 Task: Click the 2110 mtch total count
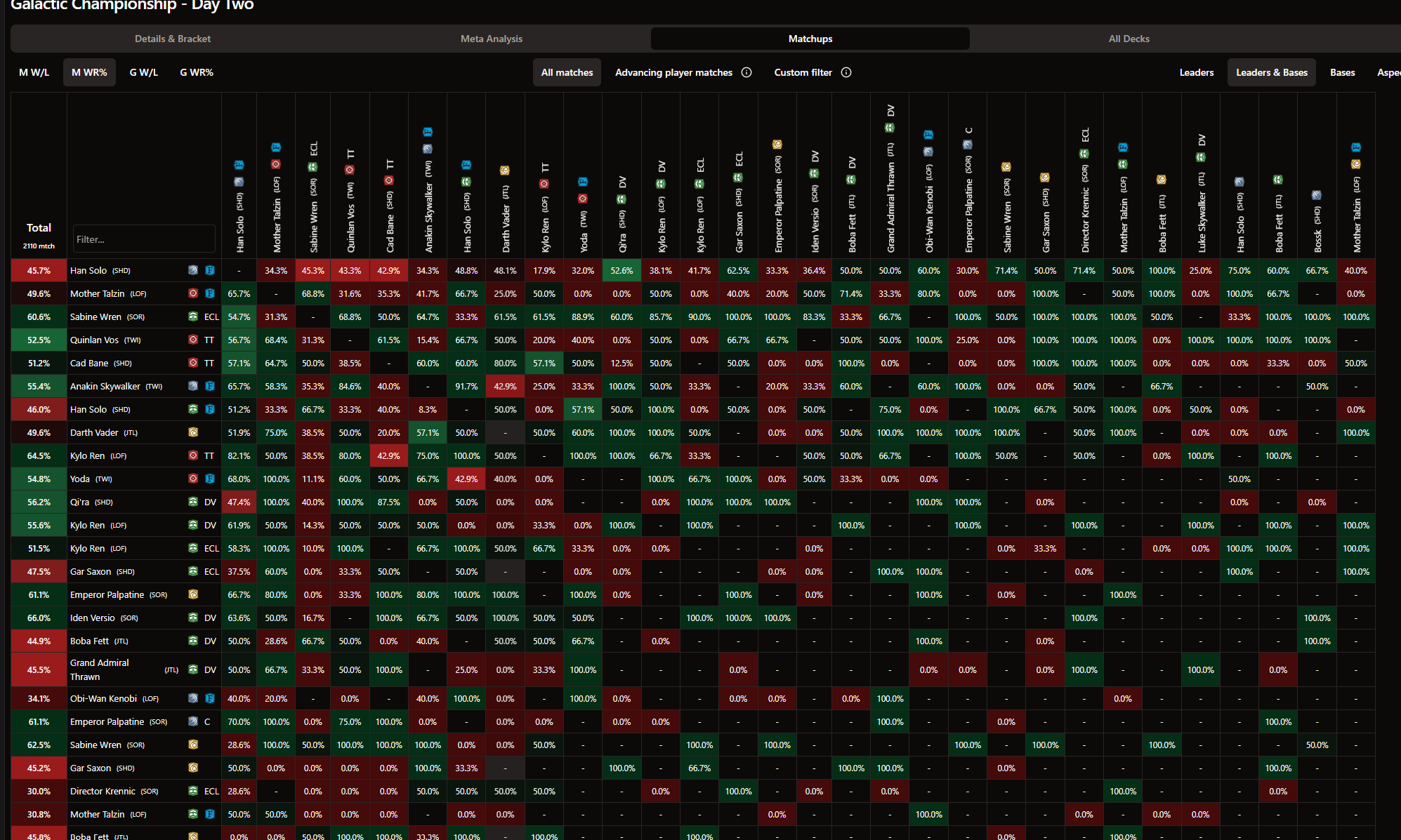(x=39, y=246)
